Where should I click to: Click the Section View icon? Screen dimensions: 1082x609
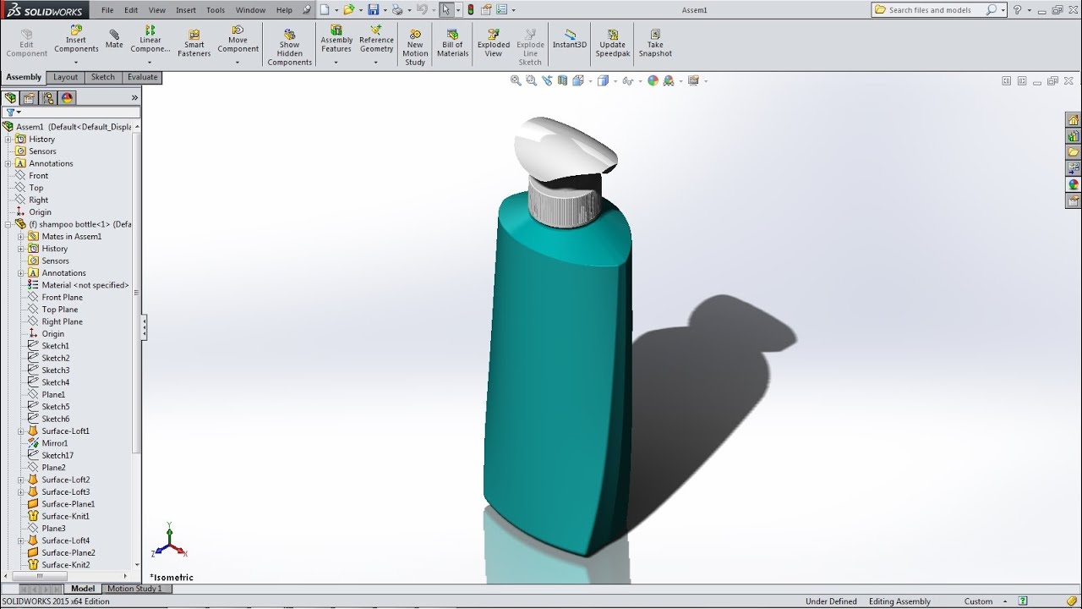(x=562, y=80)
